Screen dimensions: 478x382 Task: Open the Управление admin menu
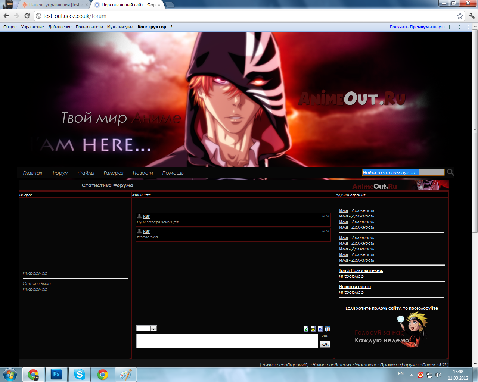point(32,27)
